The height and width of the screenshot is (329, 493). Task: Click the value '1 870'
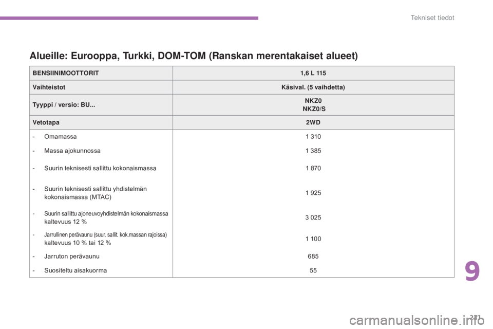(x=313, y=168)
